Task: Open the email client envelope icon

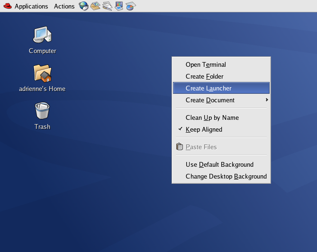Action: [x=95, y=6]
